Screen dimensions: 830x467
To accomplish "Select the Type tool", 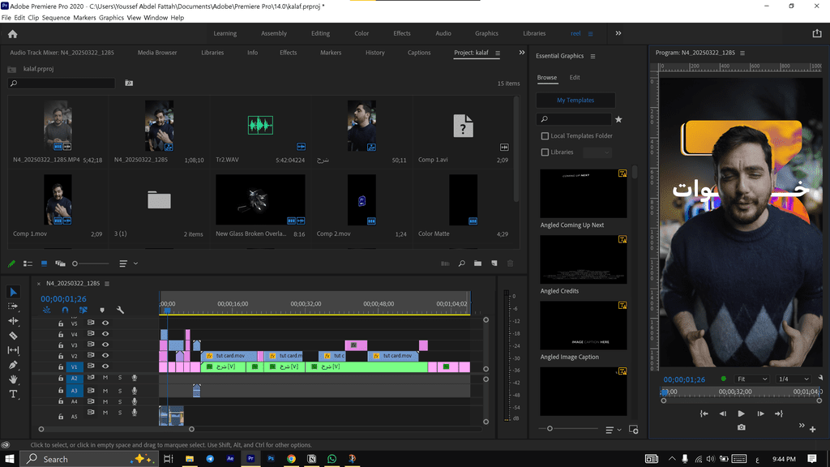I will [x=13, y=394].
